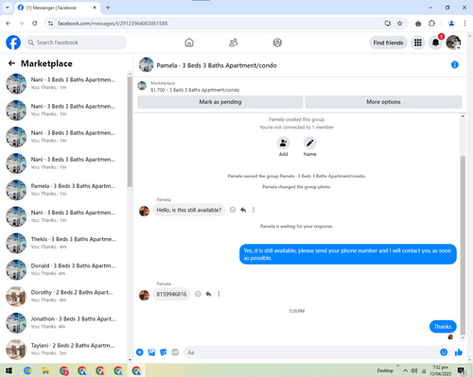Edit group name with the Name pencil icon
473x377 pixels.
click(x=309, y=143)
